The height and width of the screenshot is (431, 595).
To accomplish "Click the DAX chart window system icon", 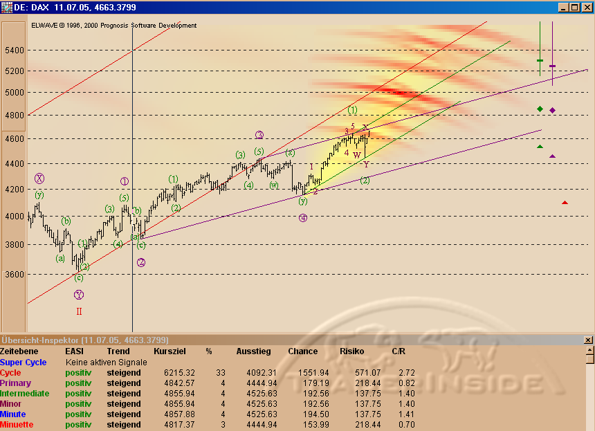I will pos(6,7).
